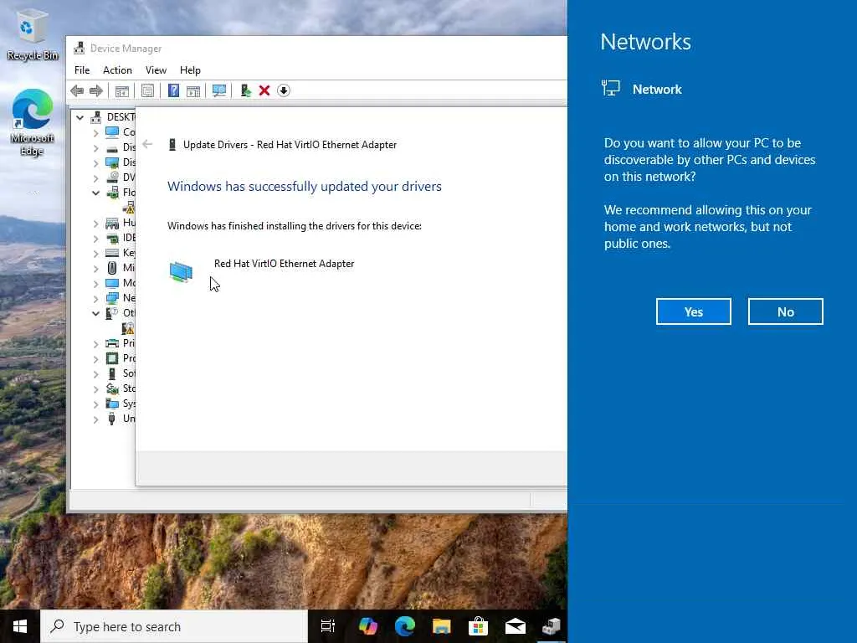The height and width of the screenshot is (643, 857).
Task: Click the 'Type here to search' box
Action: click(x=174, y=626)
